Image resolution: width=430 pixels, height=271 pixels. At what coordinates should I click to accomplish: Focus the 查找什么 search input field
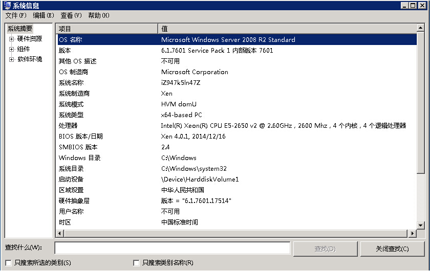(x=172, y=248)
